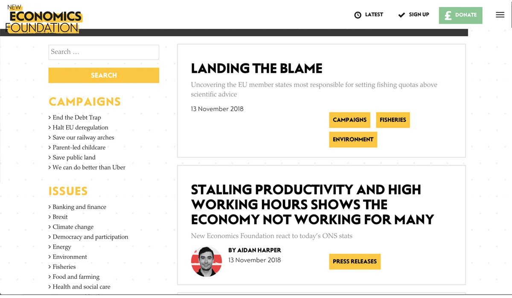
Task: Open End the Debt Trap campaign
Action: [77, 117]
